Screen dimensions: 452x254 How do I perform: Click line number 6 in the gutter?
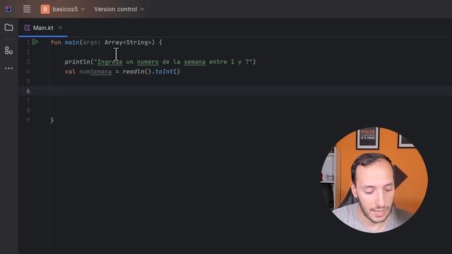(x=28, y=91)
